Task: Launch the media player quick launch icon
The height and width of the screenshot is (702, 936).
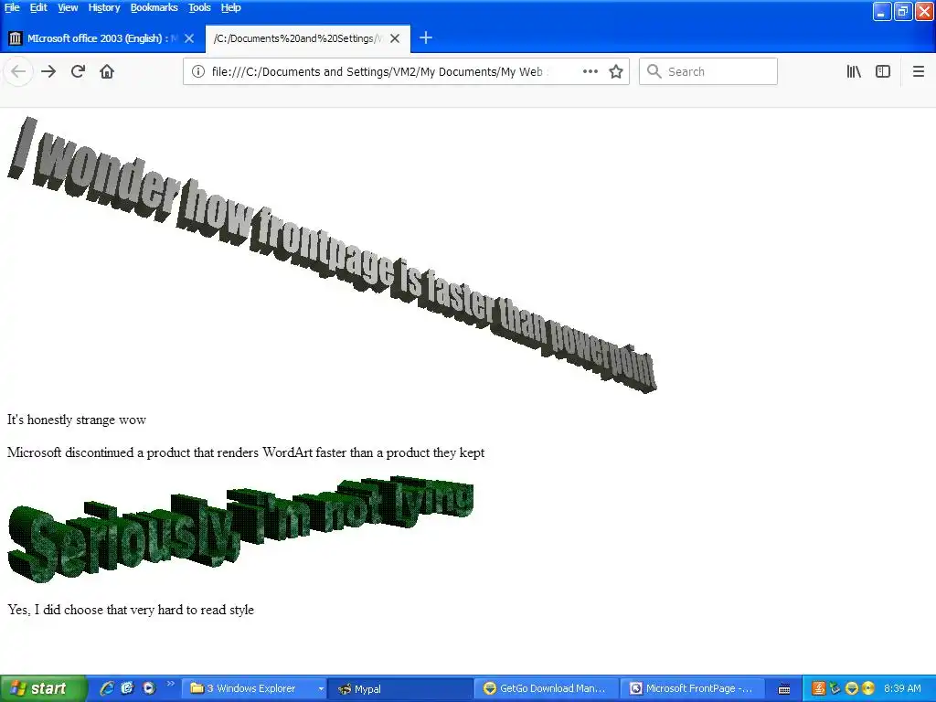Action: (x=149, y=688)
